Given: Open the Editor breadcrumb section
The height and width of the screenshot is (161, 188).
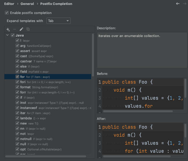Looking at the screenshot, I should [x=9, y=4].
